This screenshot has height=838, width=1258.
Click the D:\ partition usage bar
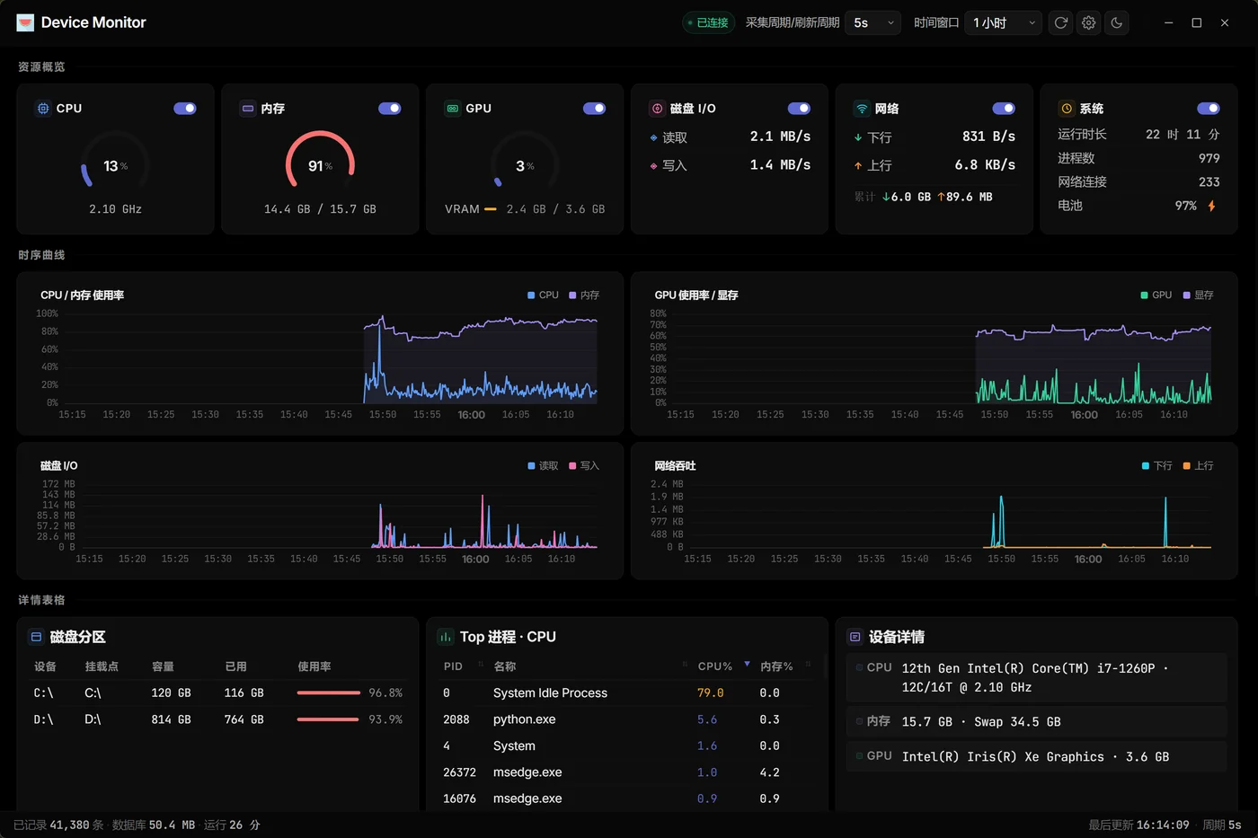pyautogui.click(x=329, y=719)
